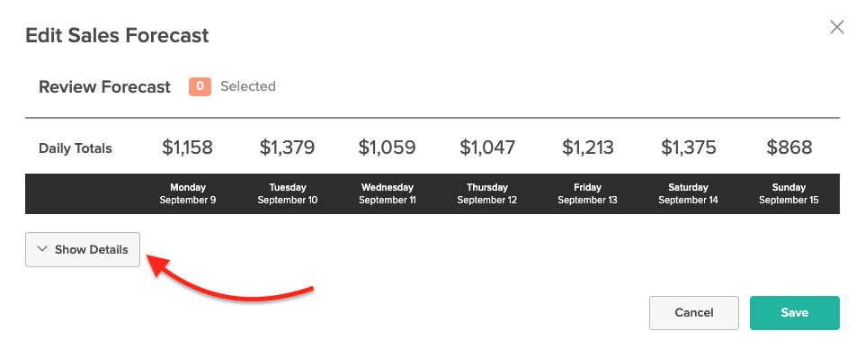865x358 pixels.
Task: Select the Sunday September 15 column header
Action: pos(789,193)
